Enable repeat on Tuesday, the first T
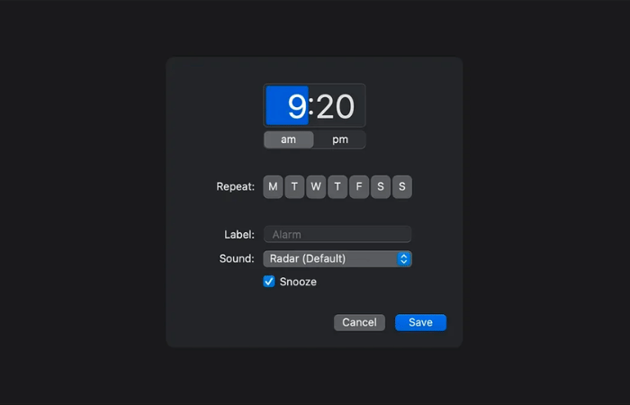630x405 pixels. pyautogui.click(x=294, y=187)
